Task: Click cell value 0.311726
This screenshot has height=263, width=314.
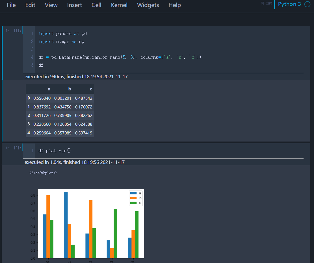Action: [x=42, y=116]
